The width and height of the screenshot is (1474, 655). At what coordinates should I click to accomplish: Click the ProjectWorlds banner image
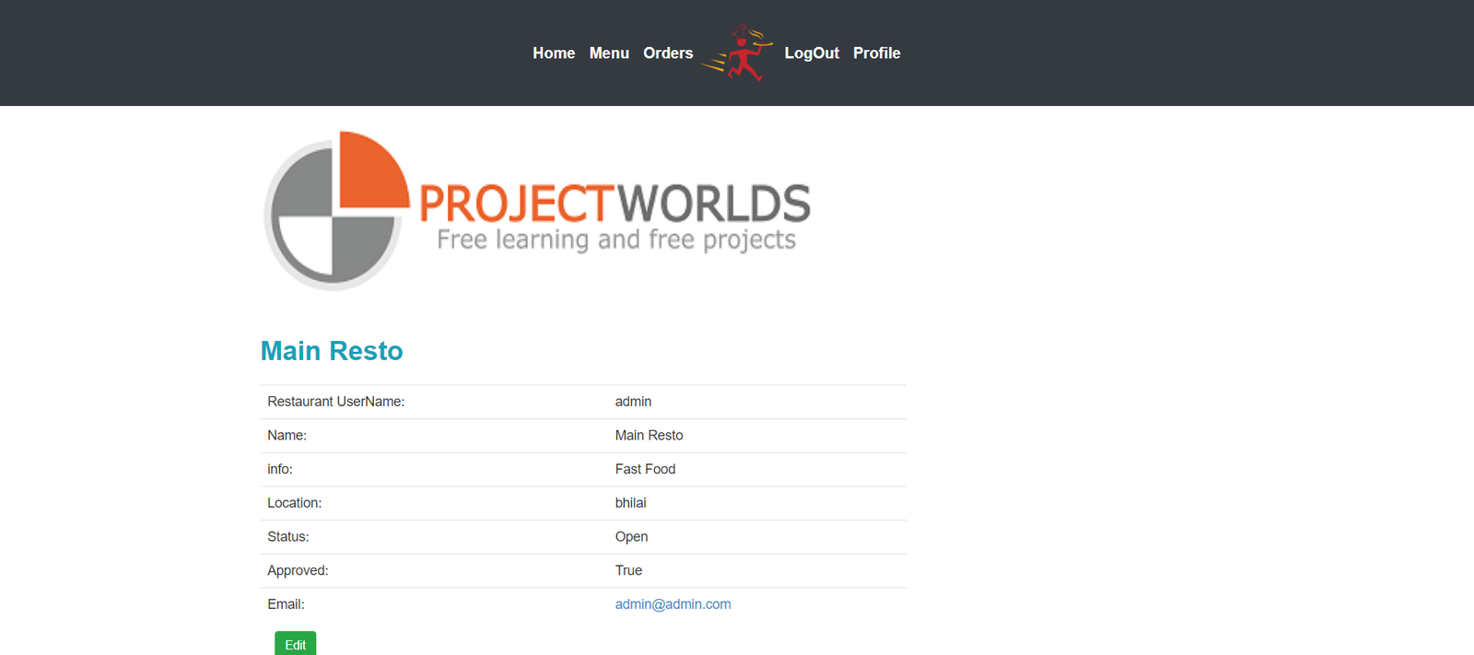[x=537, y=211]
